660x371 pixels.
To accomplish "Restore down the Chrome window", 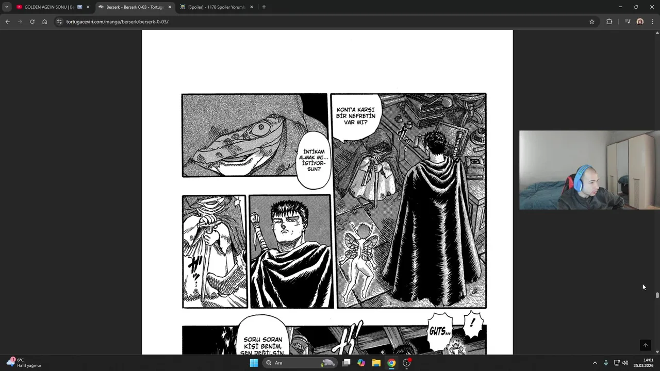I will (636, 7).
